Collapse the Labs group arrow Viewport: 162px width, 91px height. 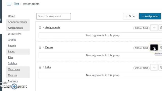tap(43, 67)
